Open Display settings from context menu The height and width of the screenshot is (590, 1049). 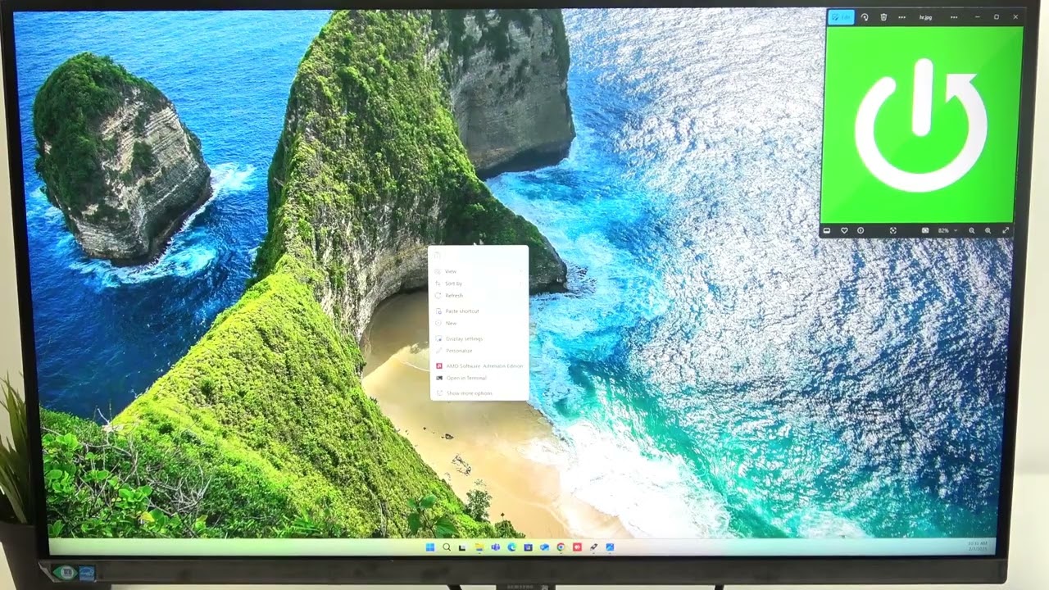(x=479, y=338)
